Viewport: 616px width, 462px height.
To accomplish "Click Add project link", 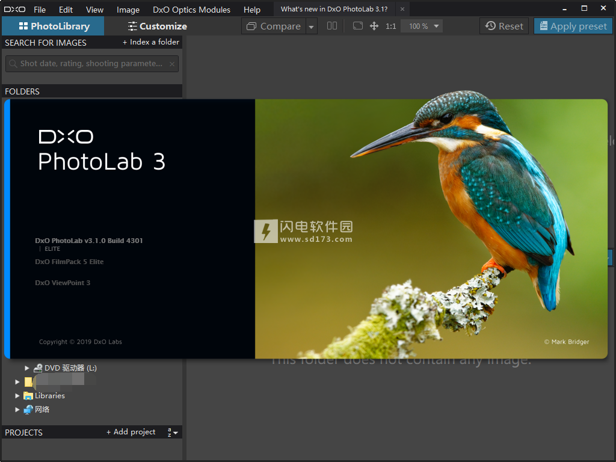I will coord(131,432).
